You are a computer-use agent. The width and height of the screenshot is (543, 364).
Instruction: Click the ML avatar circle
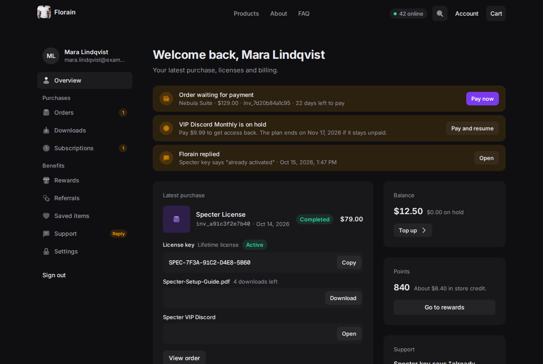(51, 56)
